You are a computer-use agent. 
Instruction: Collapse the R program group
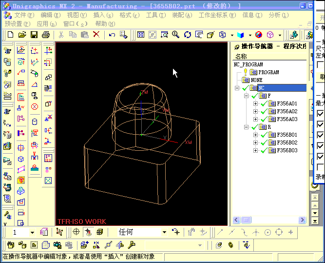(x=246, y=127)
